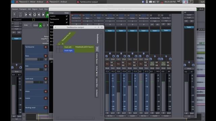Open the Backing vocal strip name dropdown

tap(143, 18)
